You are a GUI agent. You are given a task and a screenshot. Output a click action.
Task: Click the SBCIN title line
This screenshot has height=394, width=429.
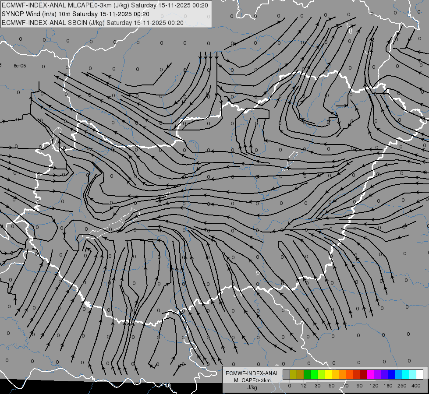92,23
